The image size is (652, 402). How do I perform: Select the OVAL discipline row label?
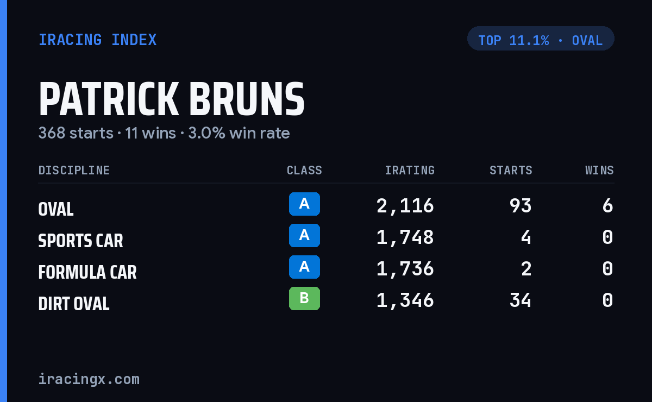[56, 209]
